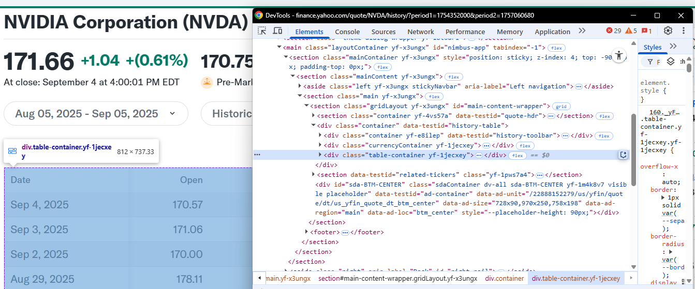Expand the div table-container node

pos(320,155)
